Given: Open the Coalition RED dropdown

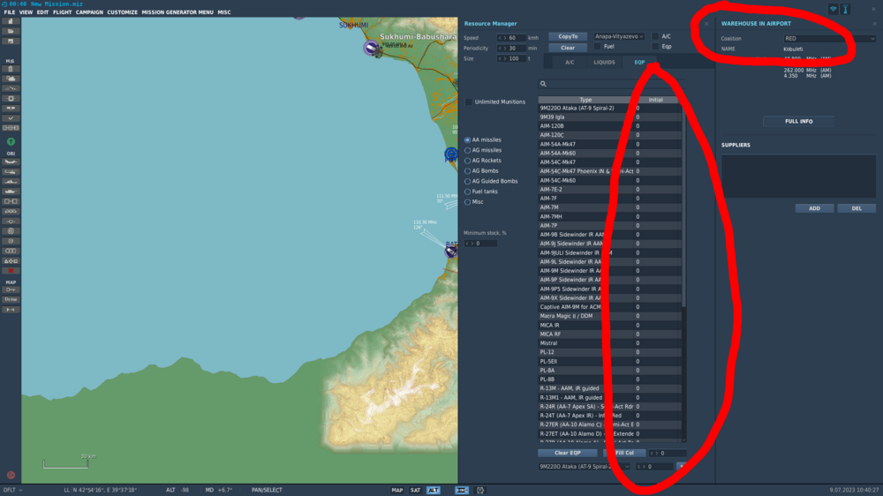Looking at the screenshot, I should click(x=829, y=39).
